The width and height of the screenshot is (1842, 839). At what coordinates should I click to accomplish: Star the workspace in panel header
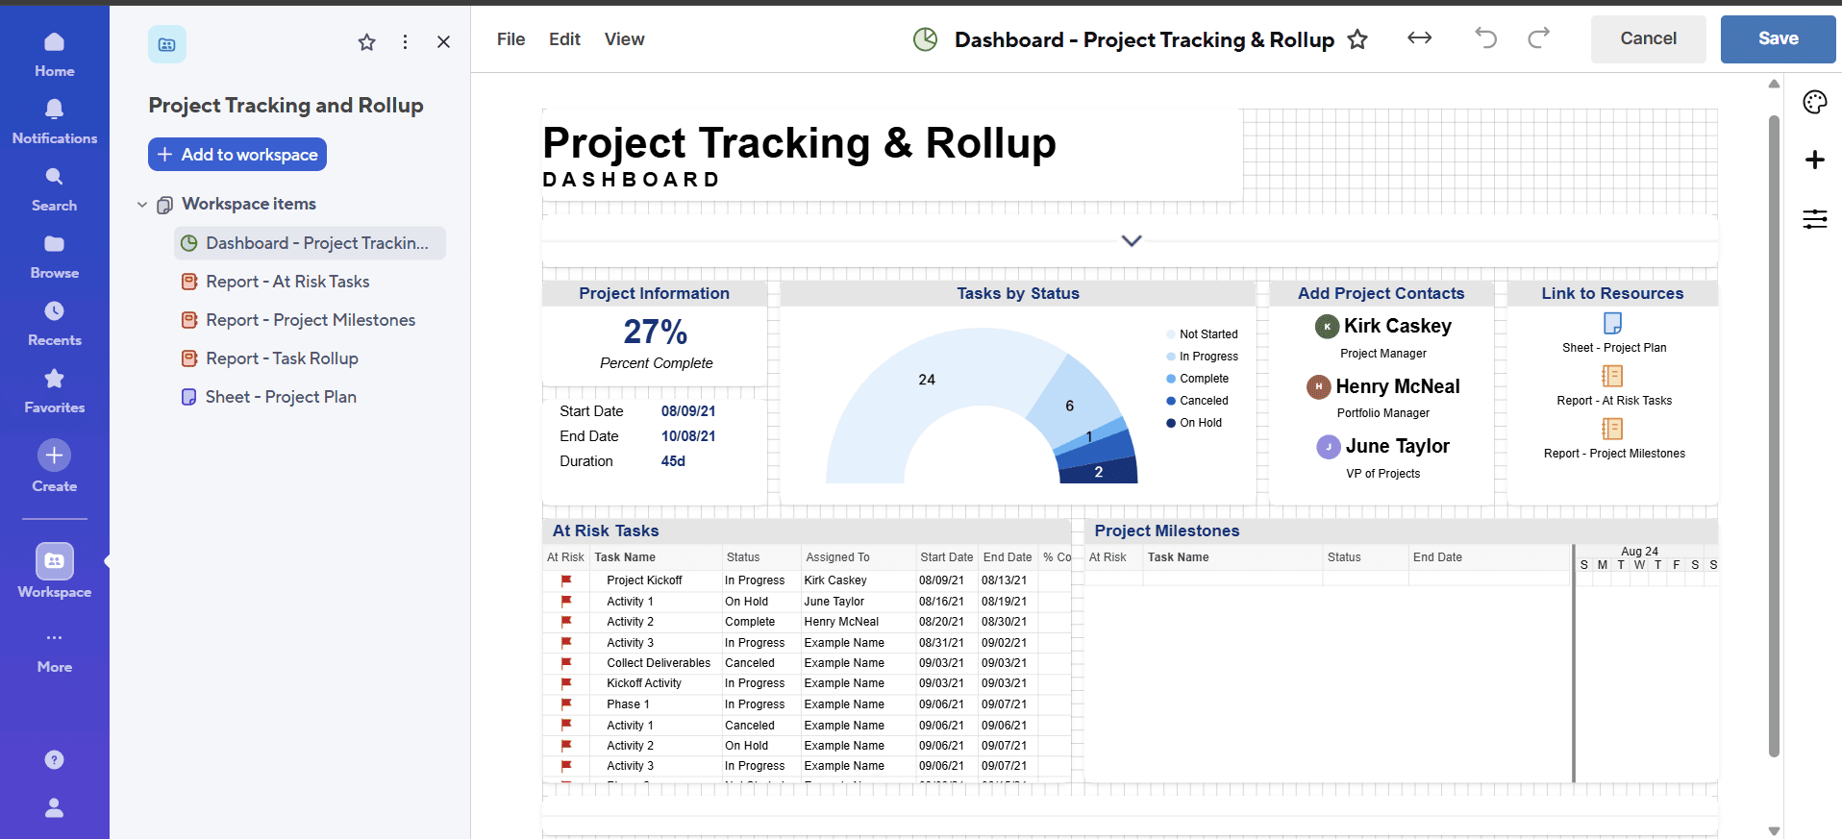tap(366, 42)
